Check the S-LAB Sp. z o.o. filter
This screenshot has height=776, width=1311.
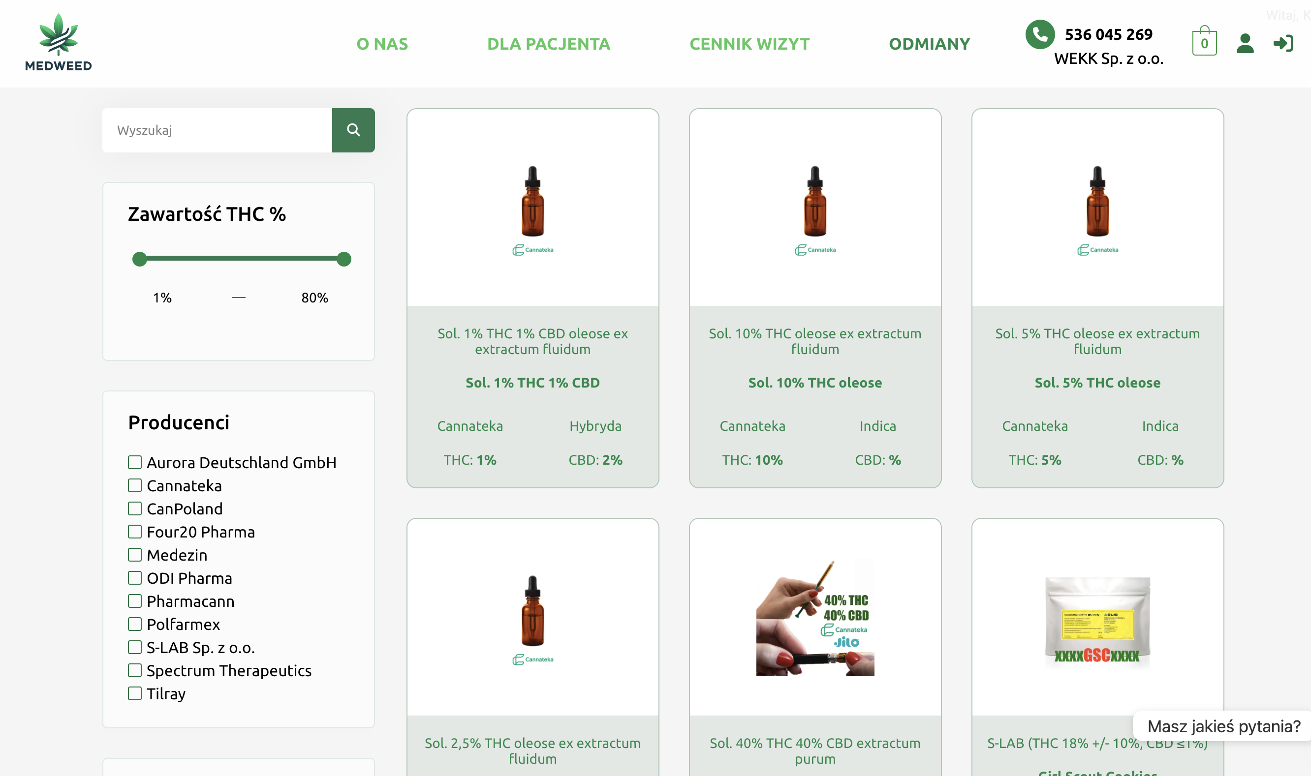[135, 647]
